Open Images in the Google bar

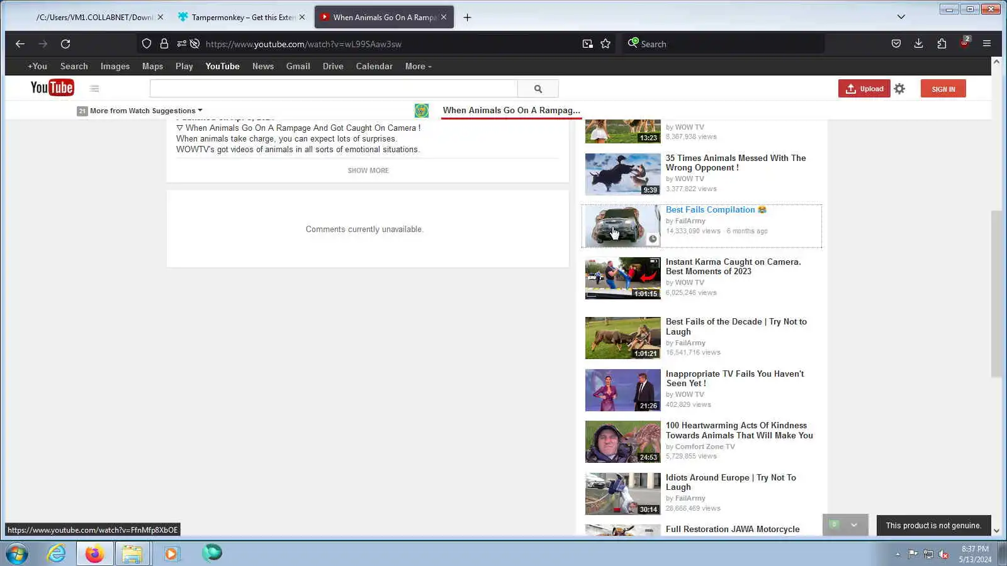point(115,67)
